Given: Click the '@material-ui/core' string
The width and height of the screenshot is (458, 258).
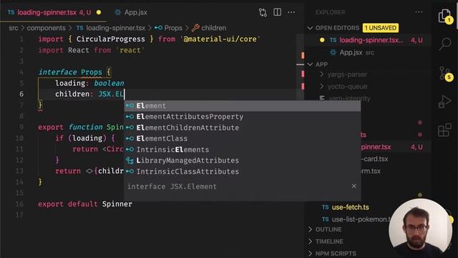Looking at the screenshot, I should coord(220,39).
